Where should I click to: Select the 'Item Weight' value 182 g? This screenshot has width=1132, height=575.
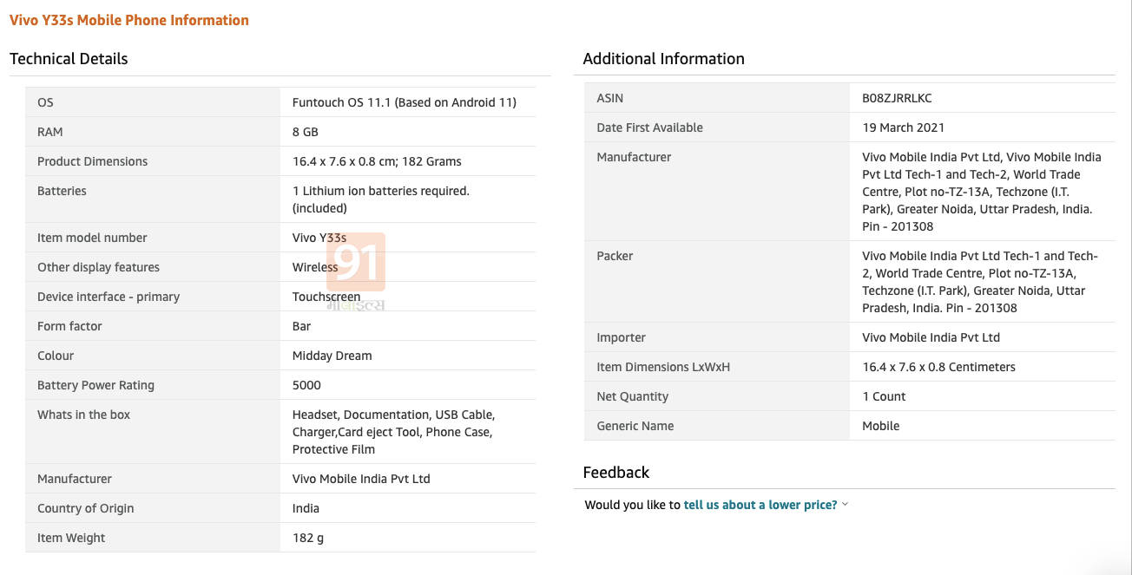(308, 538)
